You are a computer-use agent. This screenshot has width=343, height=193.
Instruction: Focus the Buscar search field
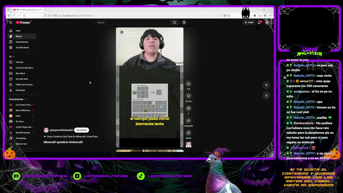click(133, 23)
